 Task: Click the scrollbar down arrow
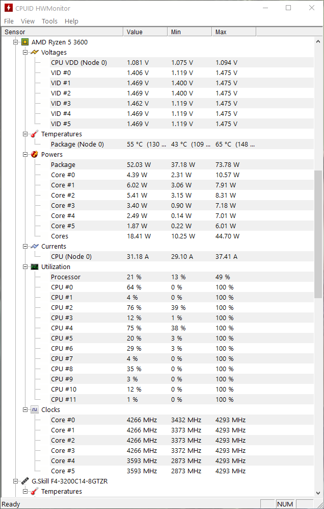(x=318, y=493)
